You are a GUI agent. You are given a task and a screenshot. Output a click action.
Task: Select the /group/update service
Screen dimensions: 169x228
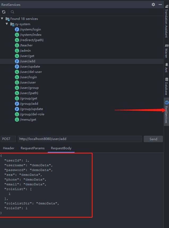pos(32,109)
